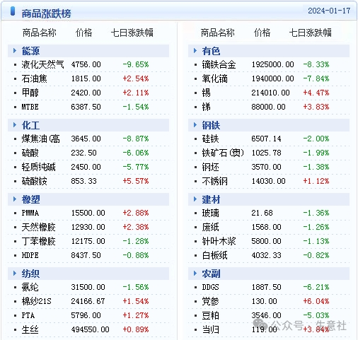The height and width of the screenshot is (340, 358).
Task: Expand the 能源 category arrow
Action: pyautogui.click(x=15, y=51)
